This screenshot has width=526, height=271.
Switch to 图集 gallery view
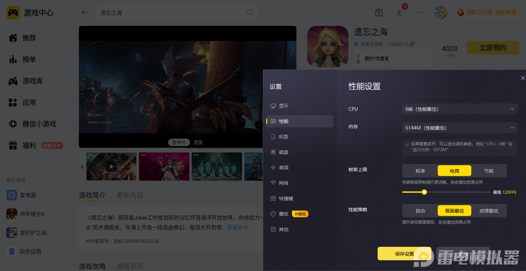coord(198,142)
